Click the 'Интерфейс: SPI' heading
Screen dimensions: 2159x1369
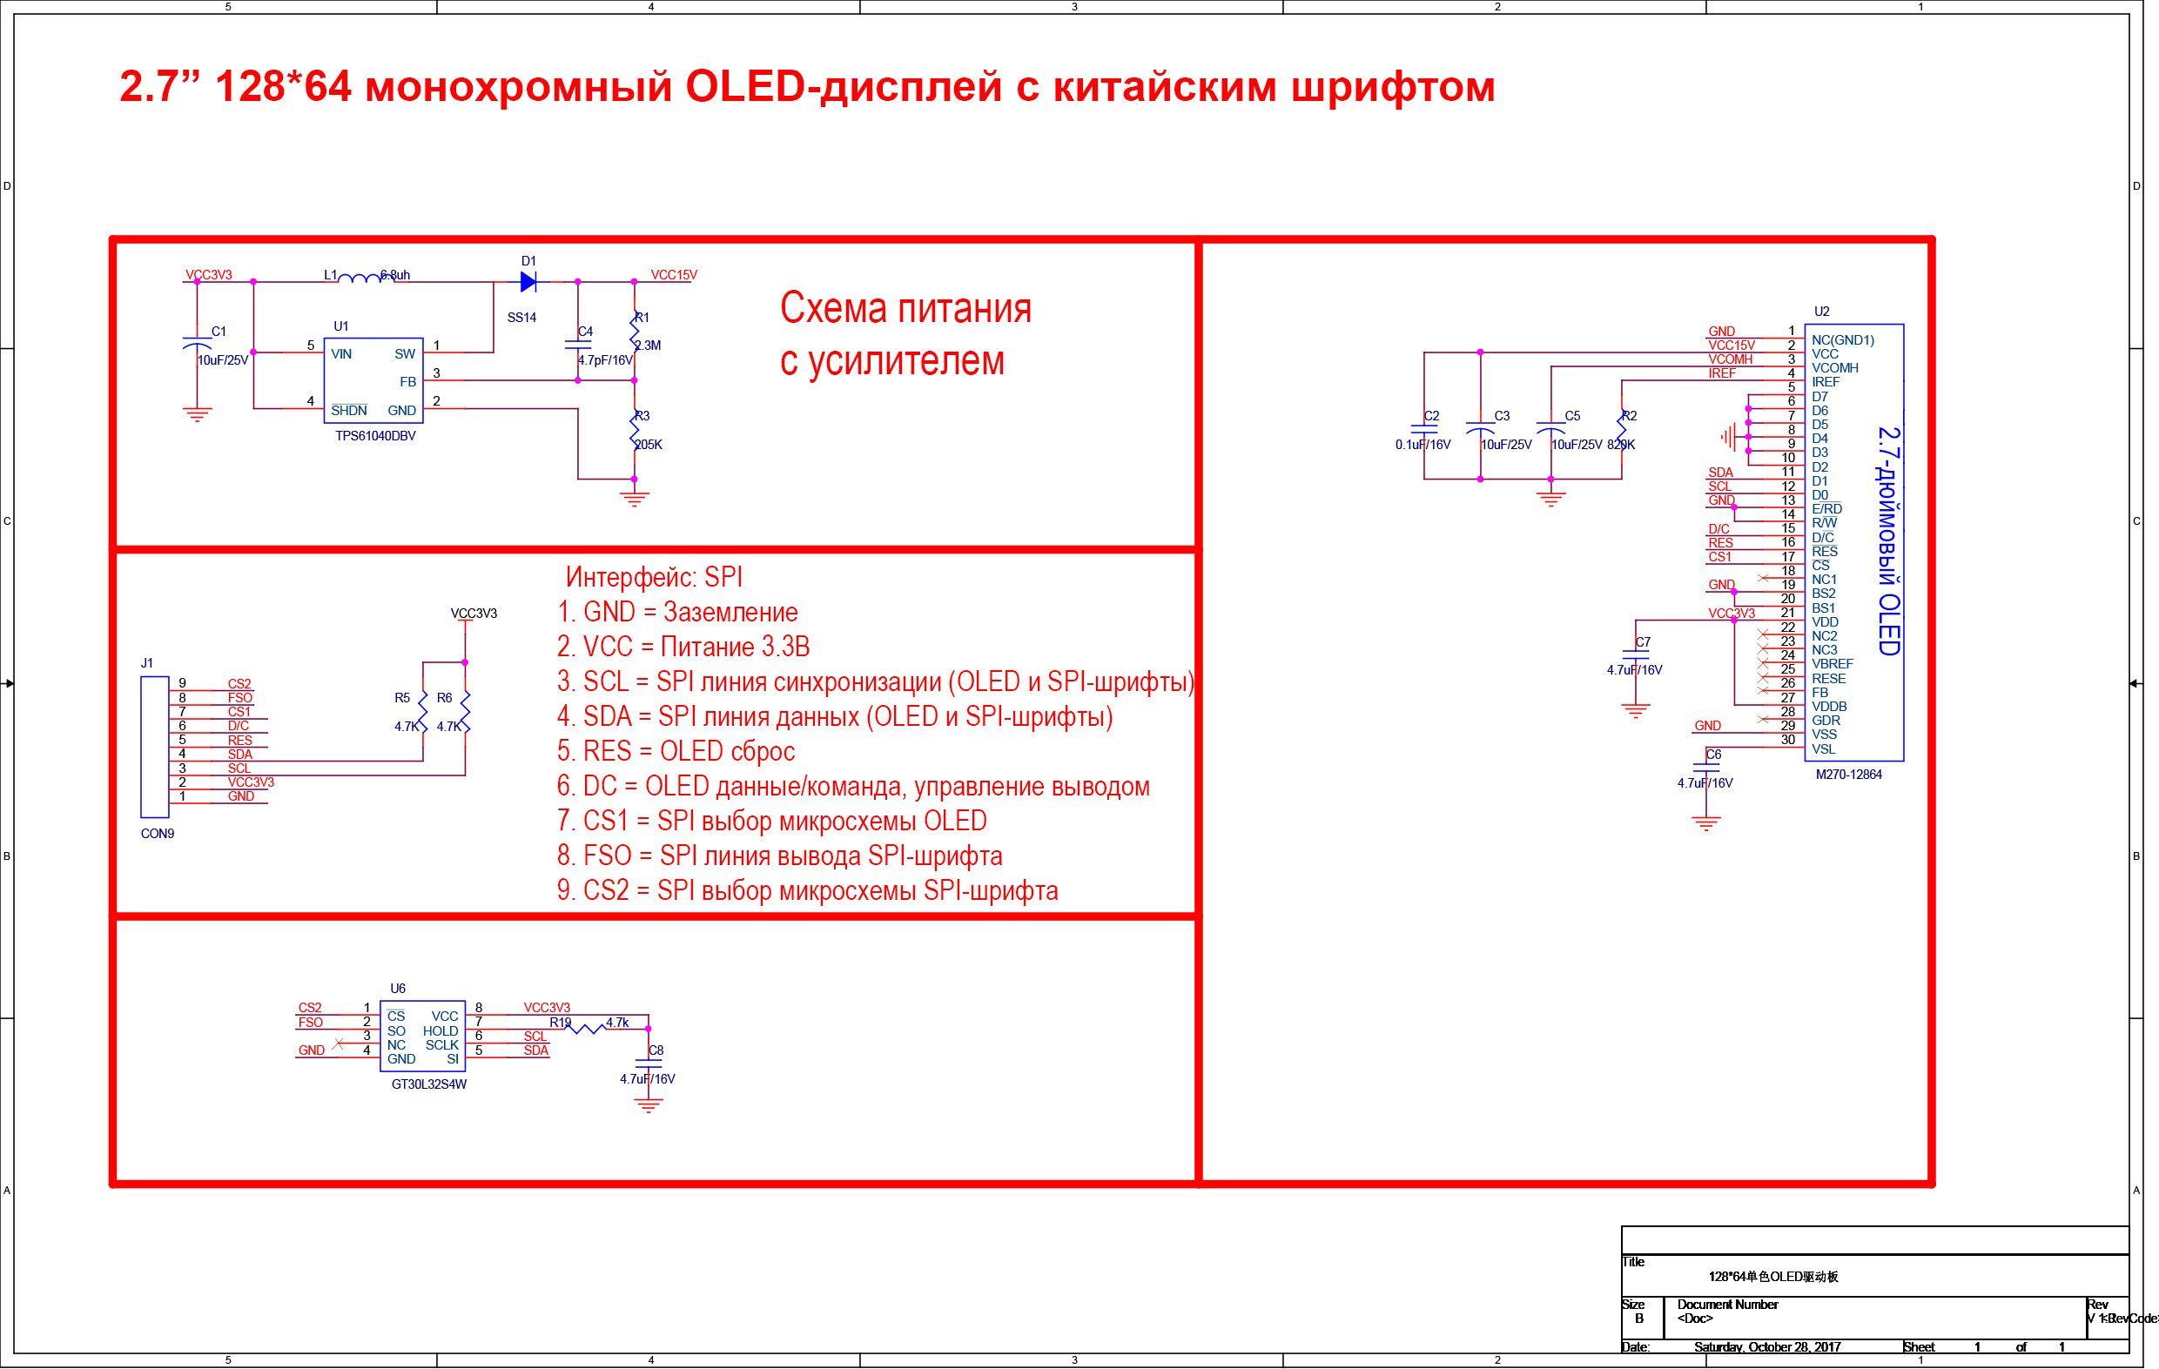point(654,576)
